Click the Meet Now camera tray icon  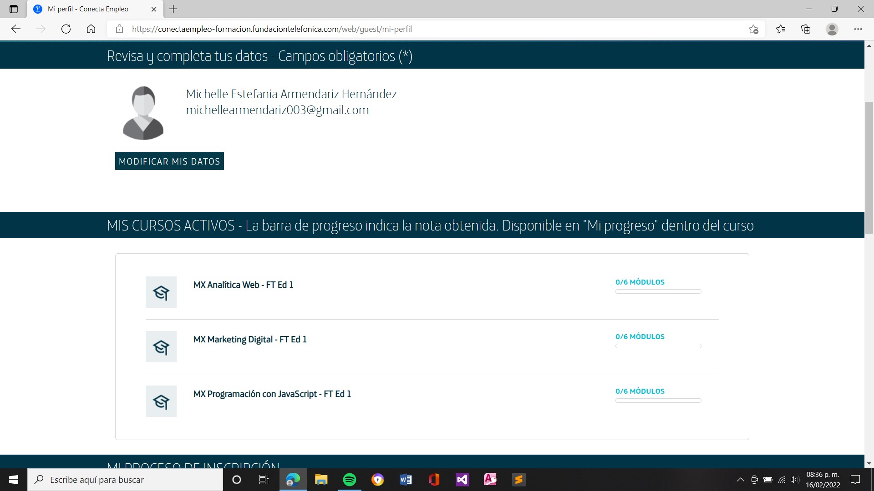point(754,480)
